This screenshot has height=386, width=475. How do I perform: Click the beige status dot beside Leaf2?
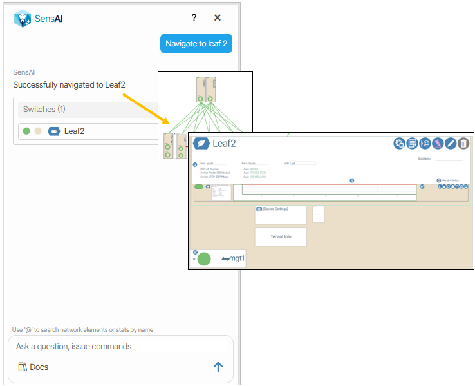[x=38, y=131]
